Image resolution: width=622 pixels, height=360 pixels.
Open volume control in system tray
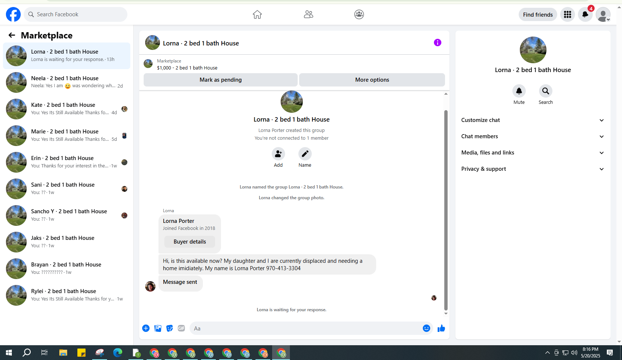coord(574,353)
